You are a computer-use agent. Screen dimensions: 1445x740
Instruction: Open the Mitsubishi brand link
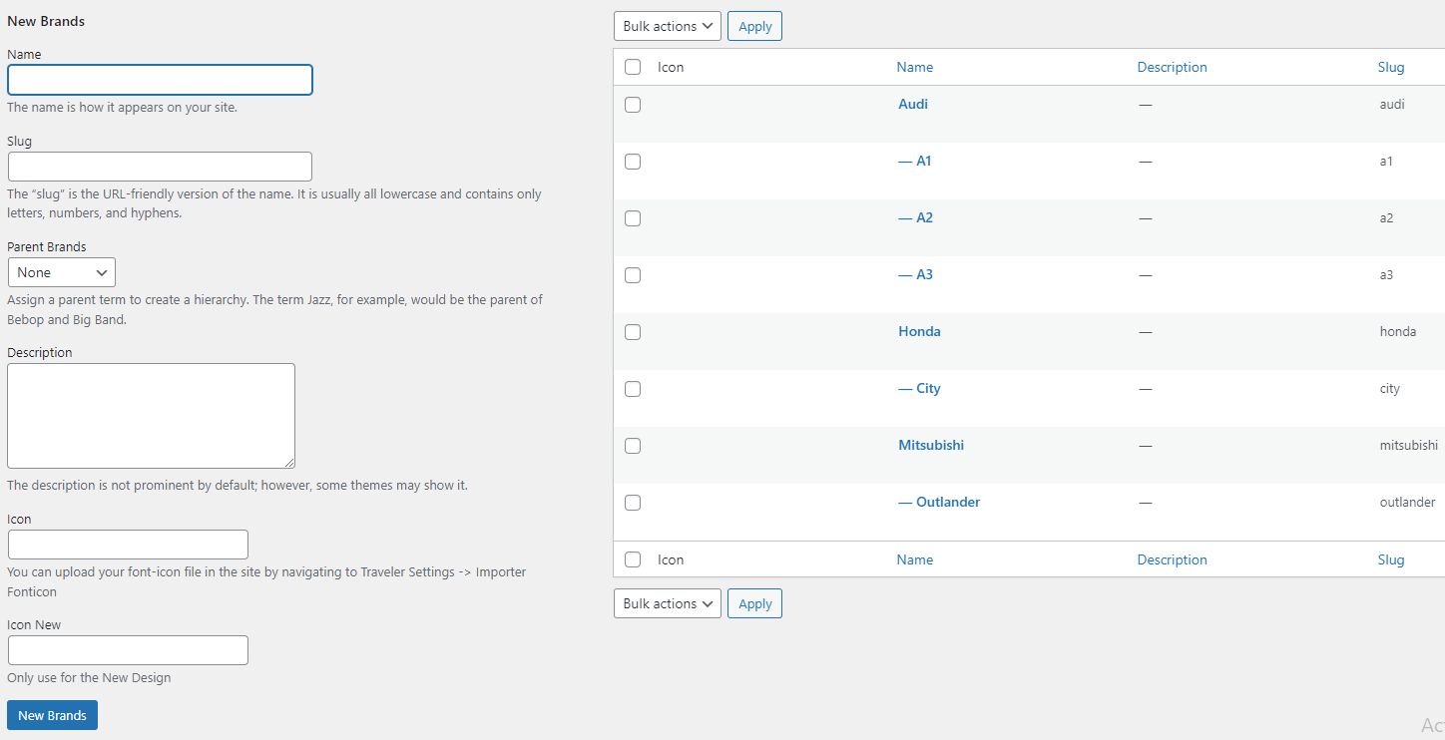(931, 445)
